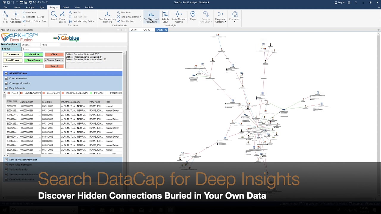Open Maps tool
Image resolution: width=381 pixels, height=214 pixels.
tap(193, 16)
